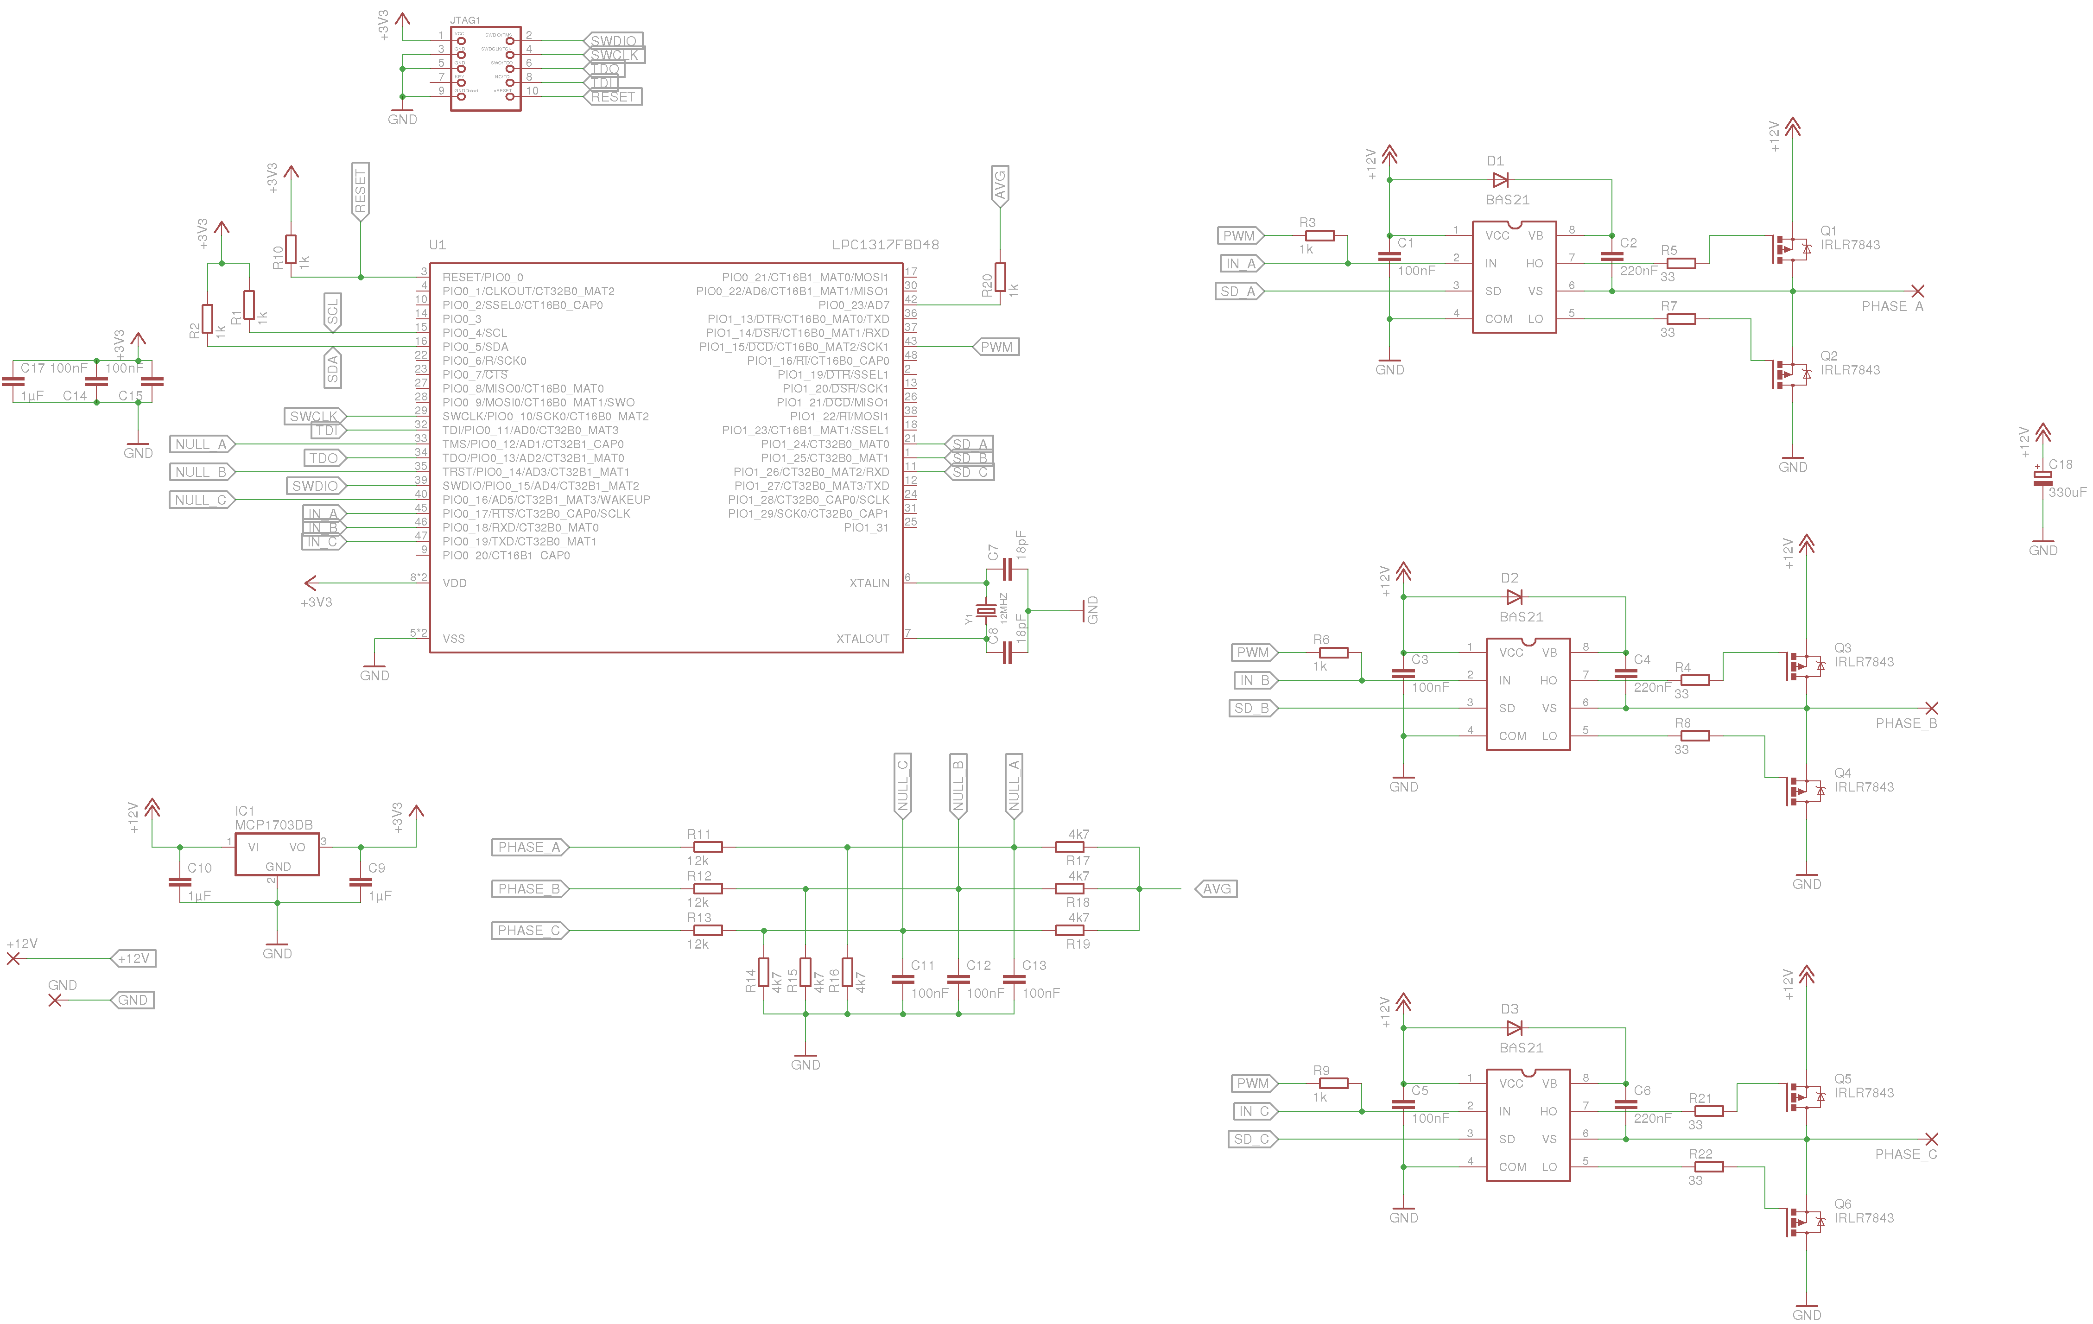The height and width of the screenshot is (1324, 2093).
Task: Select capacitor C11 100nF symbol
Action: pos(903,980)
